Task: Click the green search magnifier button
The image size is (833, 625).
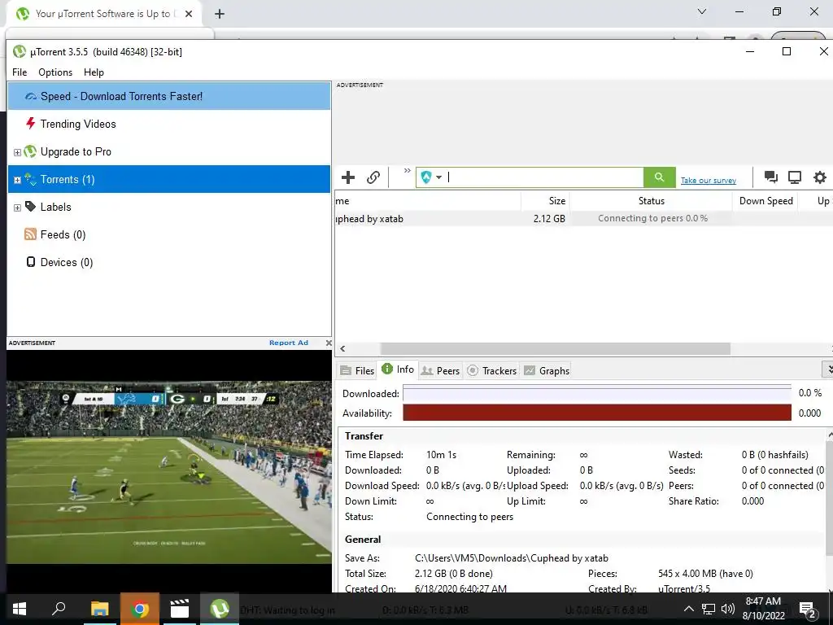Action: (x=659, y=177)
